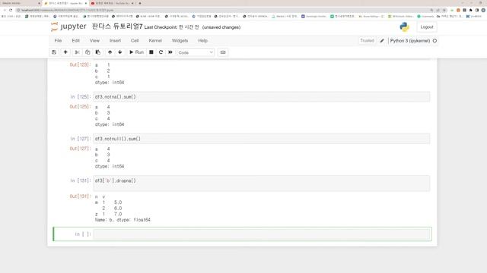Save notebook with the floppy disk icon

coord(54,52)
